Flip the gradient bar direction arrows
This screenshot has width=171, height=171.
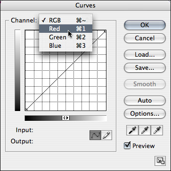(x=66, y=118)
